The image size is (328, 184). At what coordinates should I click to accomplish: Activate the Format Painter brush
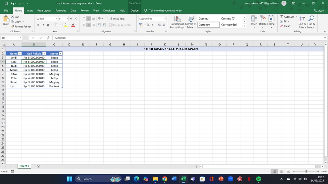[x=21, y=27]
